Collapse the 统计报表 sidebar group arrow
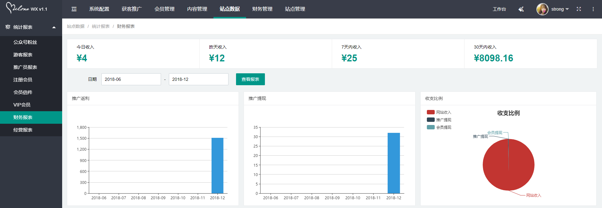602x208 pixels. (x=54, y=27)
